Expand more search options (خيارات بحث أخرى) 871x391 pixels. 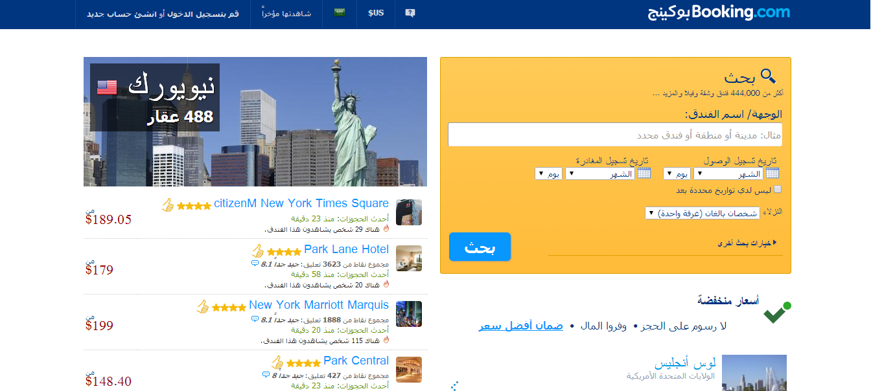747,243
